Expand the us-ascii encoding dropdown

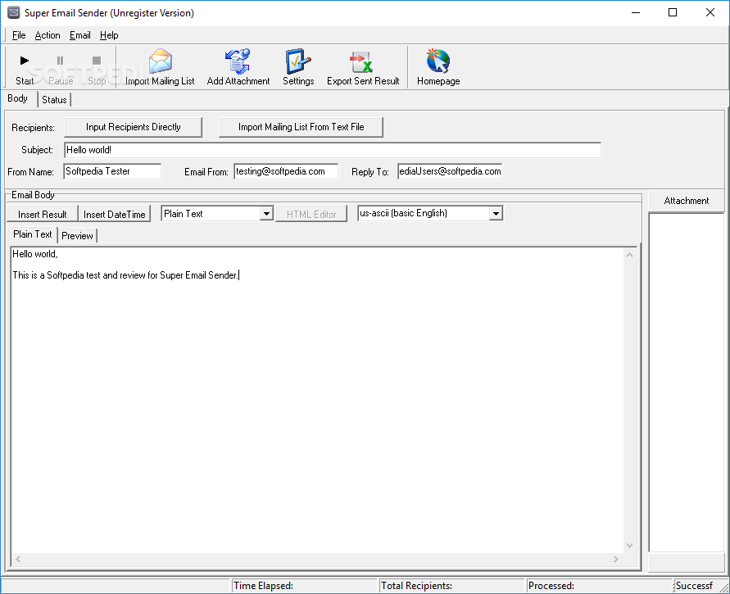[496, 214]
